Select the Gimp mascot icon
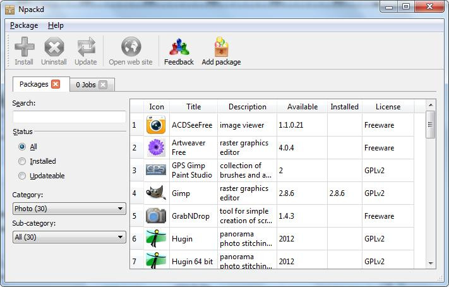449x287 pixels. click(156, 193)
